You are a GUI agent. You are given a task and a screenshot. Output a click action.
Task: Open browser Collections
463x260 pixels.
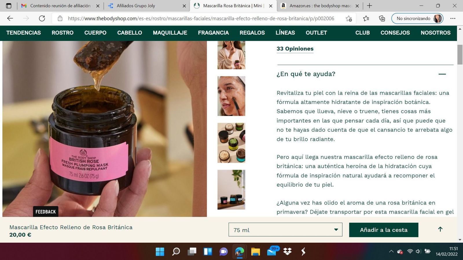(382, 18)
